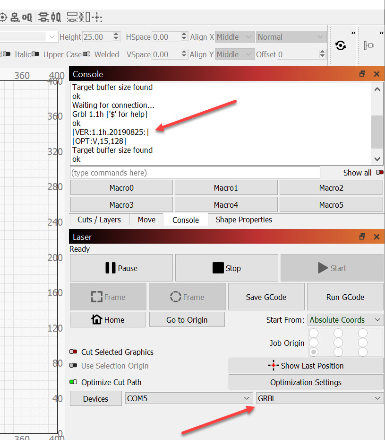385x440 pixels.
Task: Expand the COM5 port dropdown
Action: click(x=188, y=398)
